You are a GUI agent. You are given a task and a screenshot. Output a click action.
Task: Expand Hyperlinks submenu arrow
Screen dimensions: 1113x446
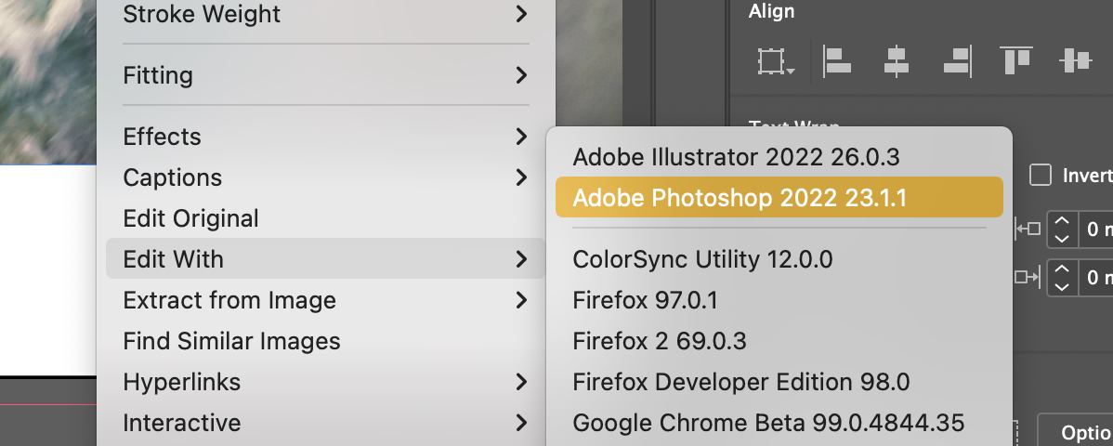point(522,382)
